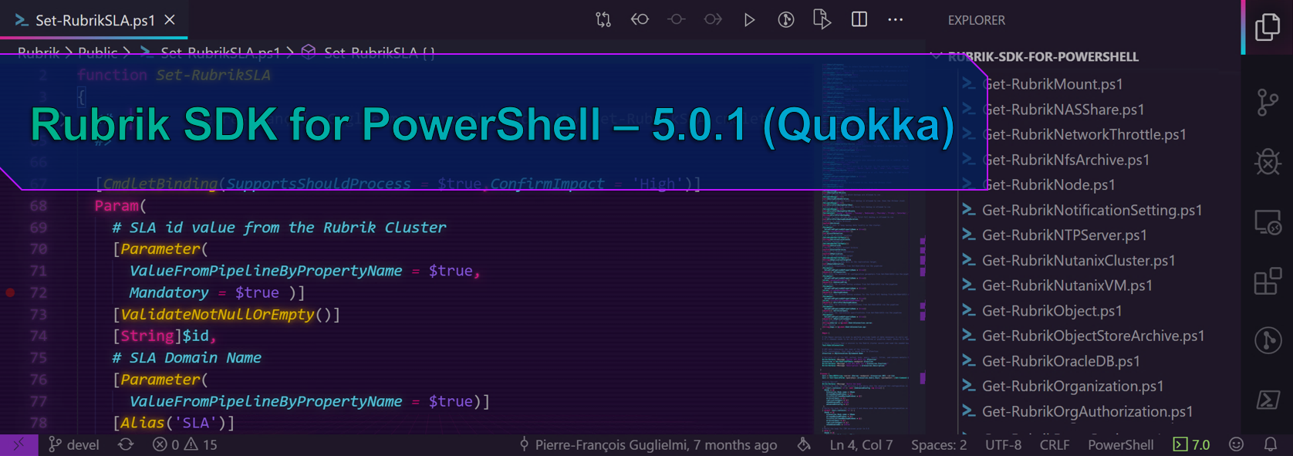Select the Set-RubrikSLA.ps1 editor tab
1293x456 pixels.
point(93,20)
